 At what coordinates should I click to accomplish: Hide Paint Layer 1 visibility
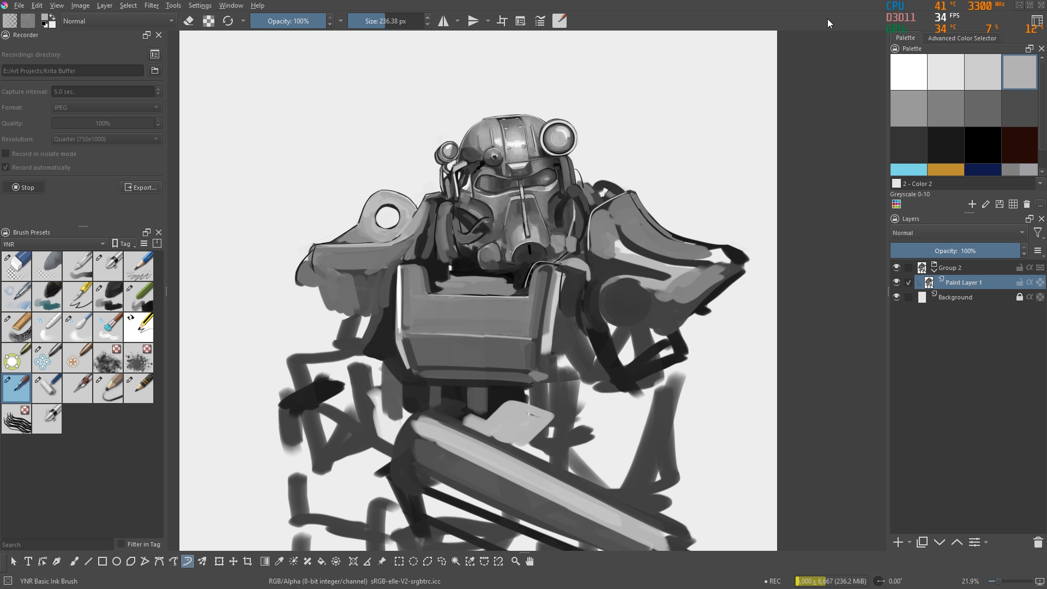(896, 283)
